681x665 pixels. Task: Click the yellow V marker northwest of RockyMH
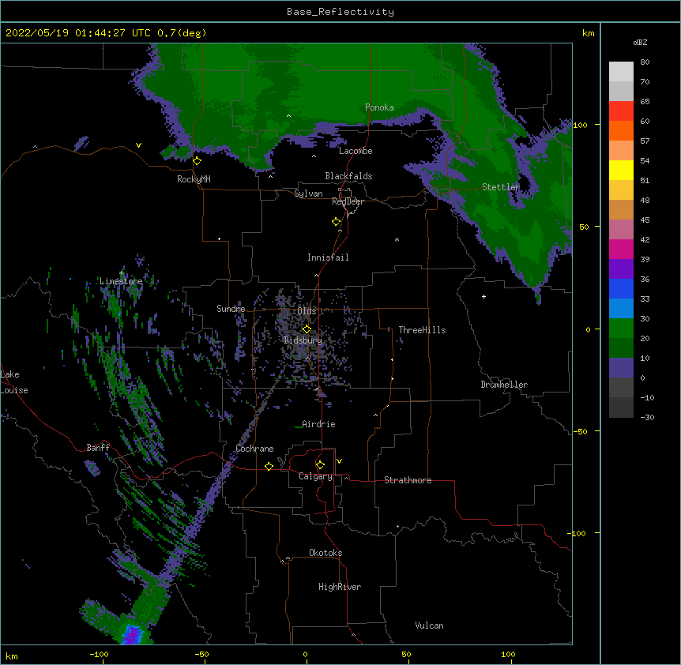138,145
